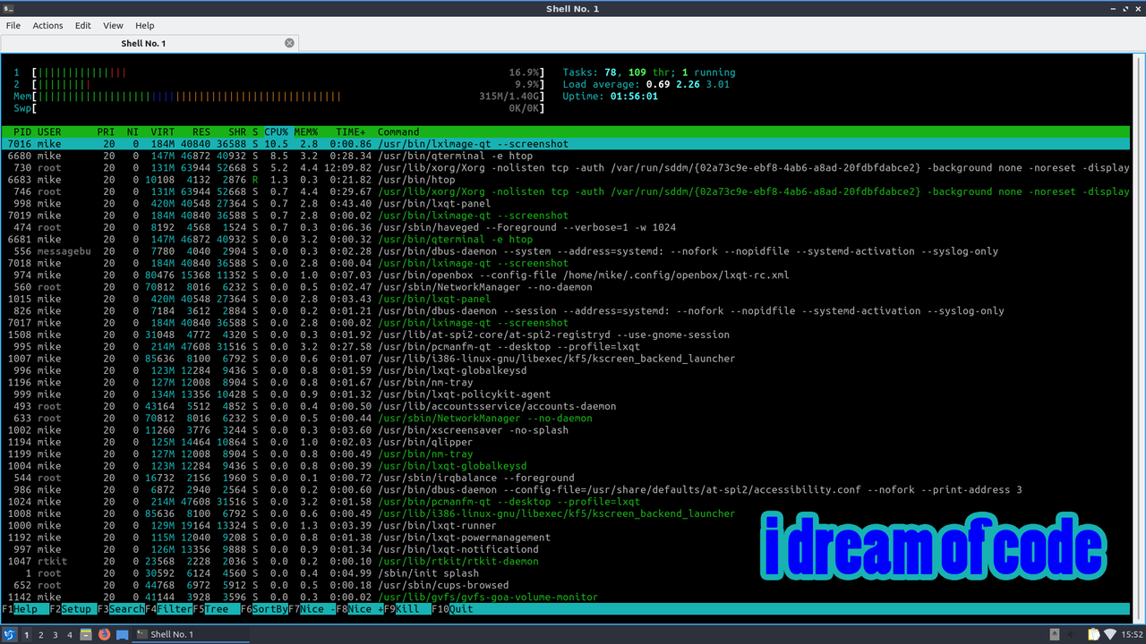Switch to virtual desktop 4

click(x=70, y=634)
